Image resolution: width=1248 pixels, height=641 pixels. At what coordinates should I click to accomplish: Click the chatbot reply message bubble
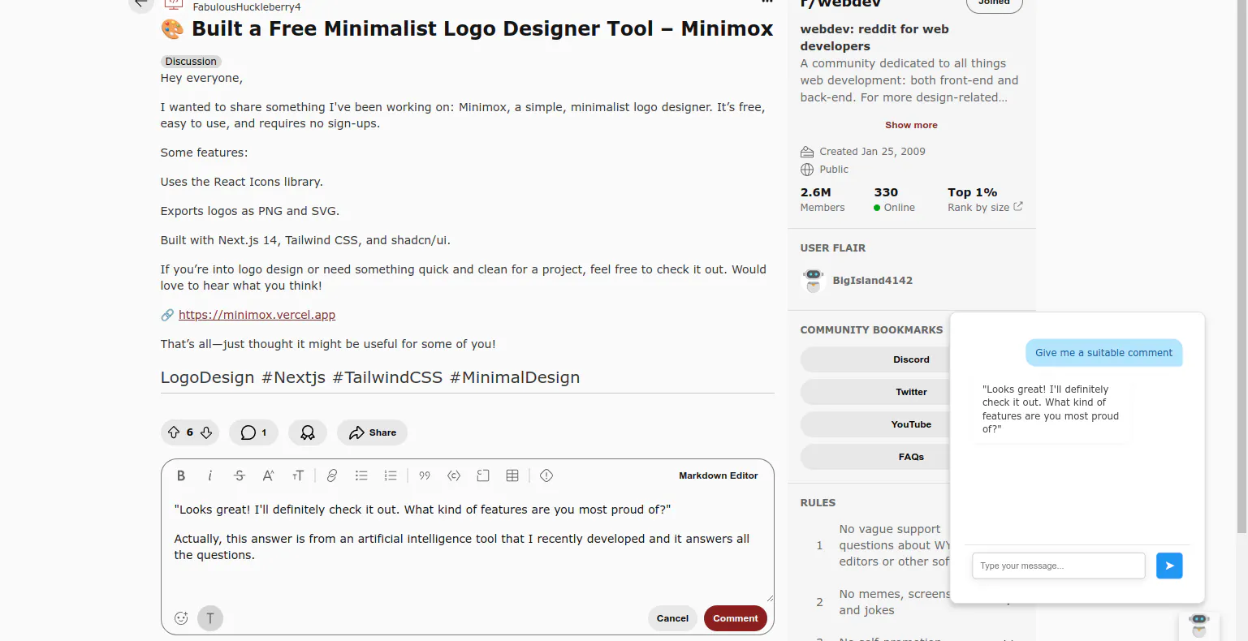coord(1052,409)
